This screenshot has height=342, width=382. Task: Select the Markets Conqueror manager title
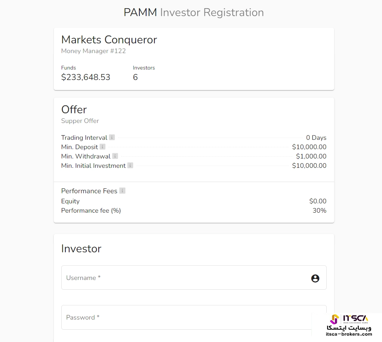[x=109, y=40]
